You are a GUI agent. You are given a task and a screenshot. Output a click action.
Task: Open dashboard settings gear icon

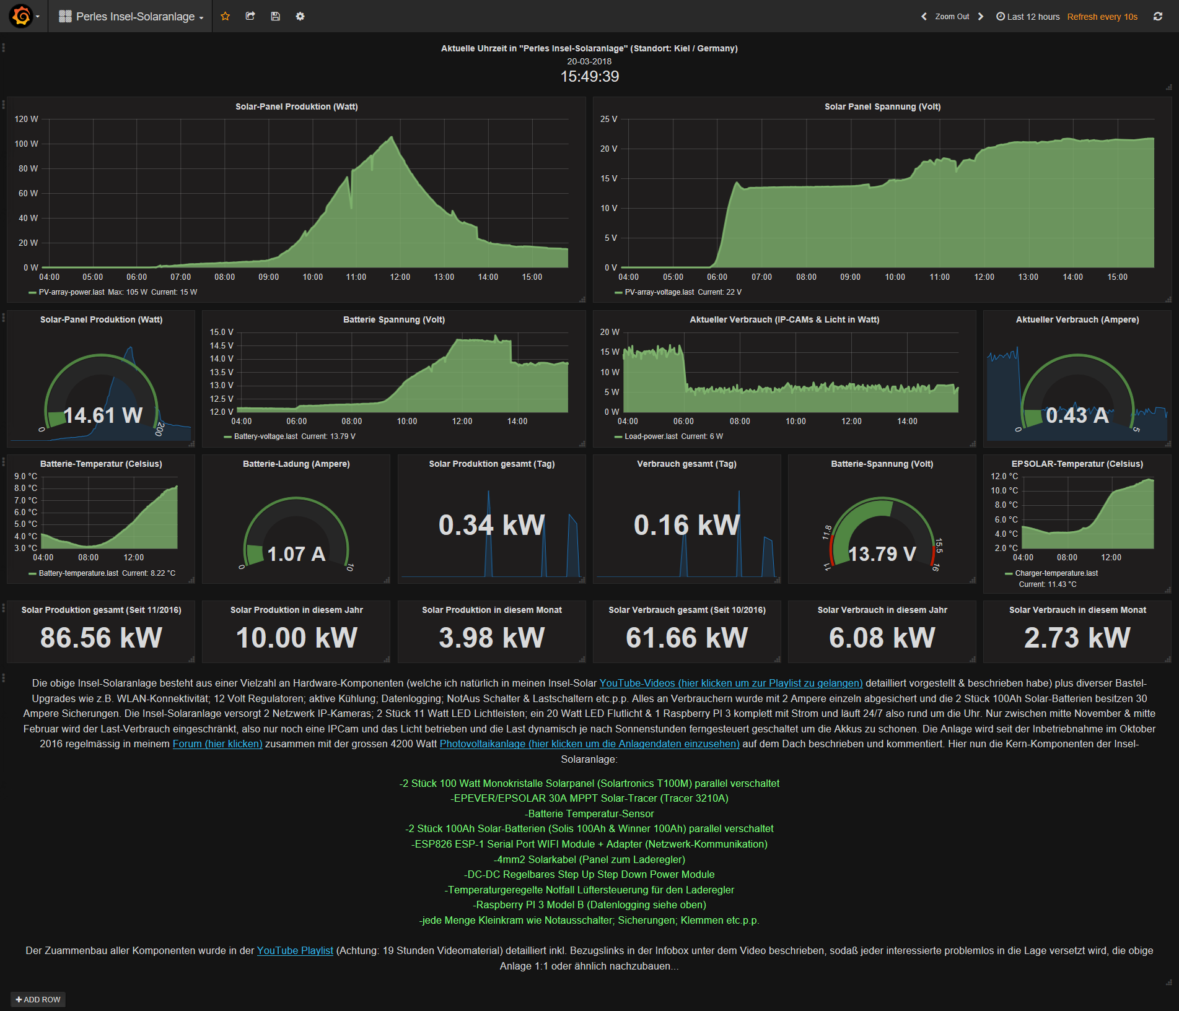coord(300,16)
